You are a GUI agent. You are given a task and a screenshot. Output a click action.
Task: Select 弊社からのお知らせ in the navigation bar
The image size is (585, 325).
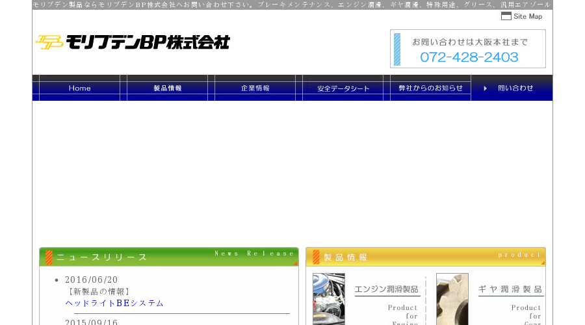coord(430,88)
